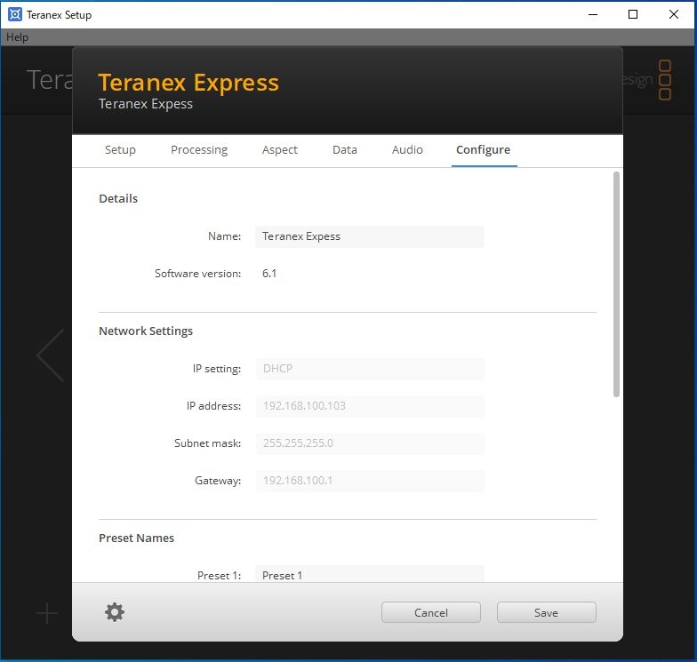This screenshot has width=697, height=662.
Task: Click the IP address field
Action: (x=369, y=406)
